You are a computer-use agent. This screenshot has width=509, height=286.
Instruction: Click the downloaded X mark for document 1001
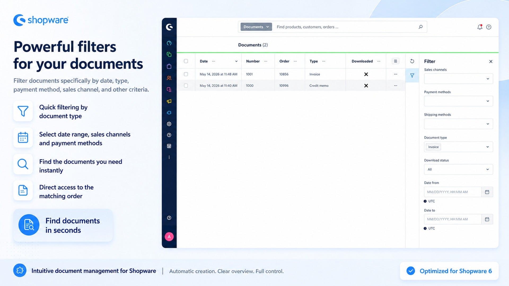366,74
